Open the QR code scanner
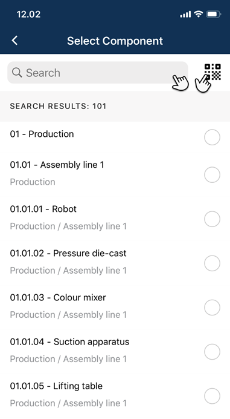 pos(212,71)
